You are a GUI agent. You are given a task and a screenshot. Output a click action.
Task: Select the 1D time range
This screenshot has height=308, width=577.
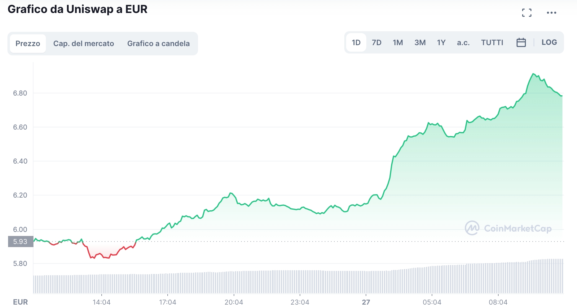356,42
